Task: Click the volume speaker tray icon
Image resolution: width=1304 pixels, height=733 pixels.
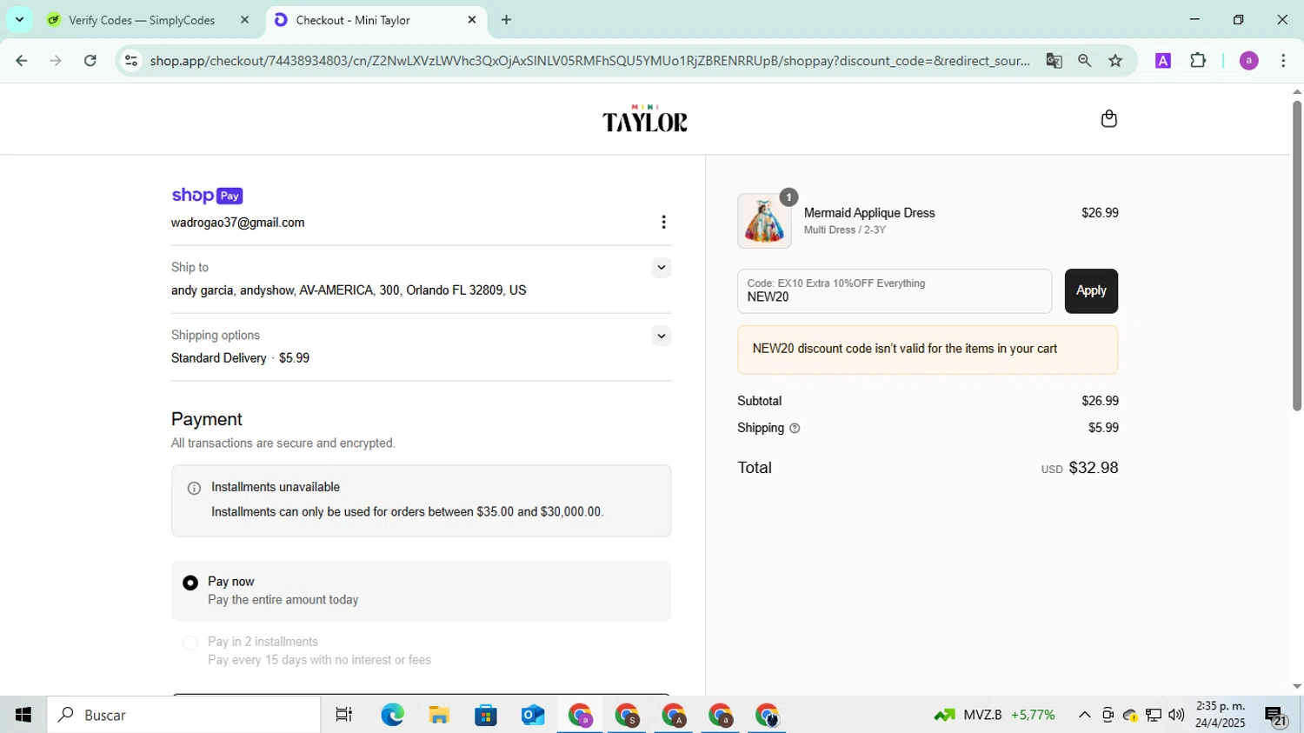Action: pyautogui.click(x=1176, y=715)
